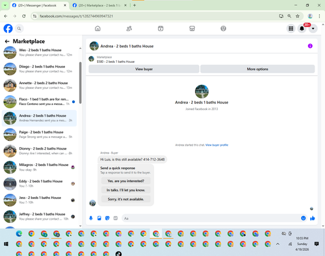Select Andrea 2 beds 1 baths chat

(x=39, y=118)
